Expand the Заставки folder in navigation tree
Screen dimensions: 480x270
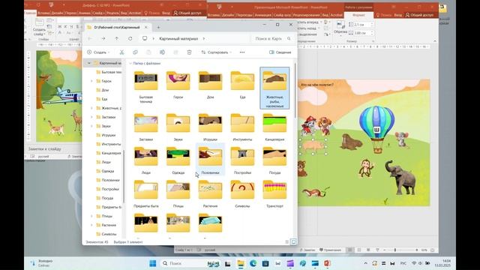[91, 117]
